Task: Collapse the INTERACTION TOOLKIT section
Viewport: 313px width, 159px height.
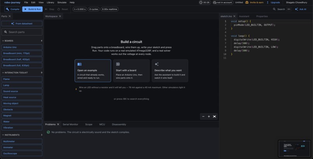Action: (x=22, y=73)
